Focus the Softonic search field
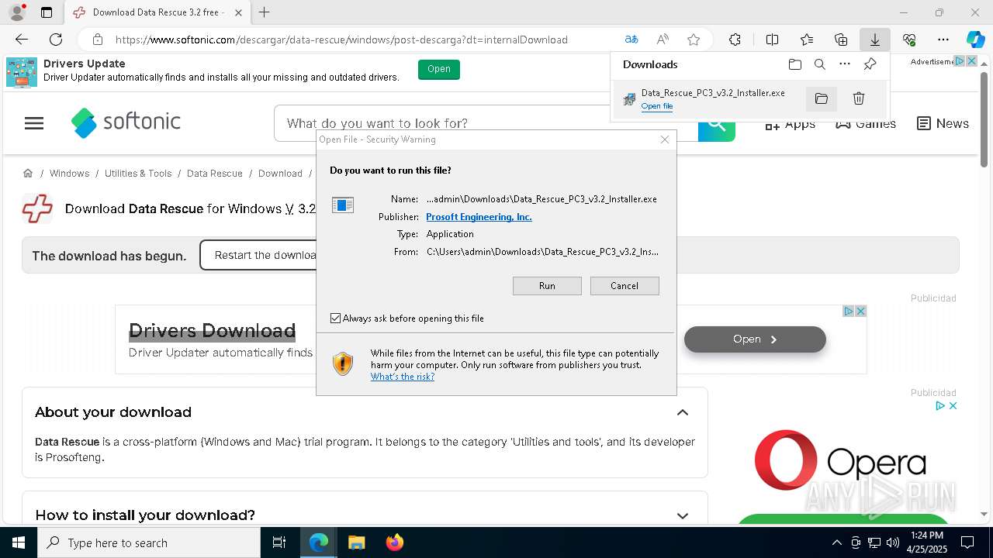 [x=486, y=123]
